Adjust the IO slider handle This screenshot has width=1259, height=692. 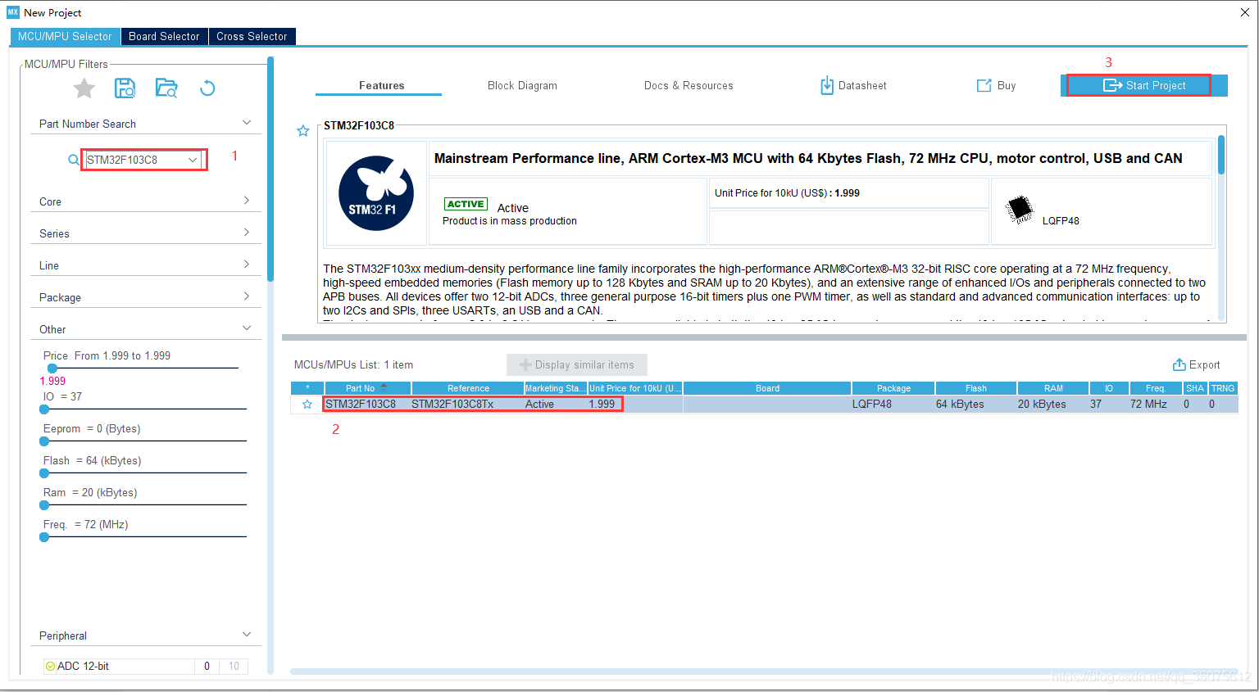[44, 409]
